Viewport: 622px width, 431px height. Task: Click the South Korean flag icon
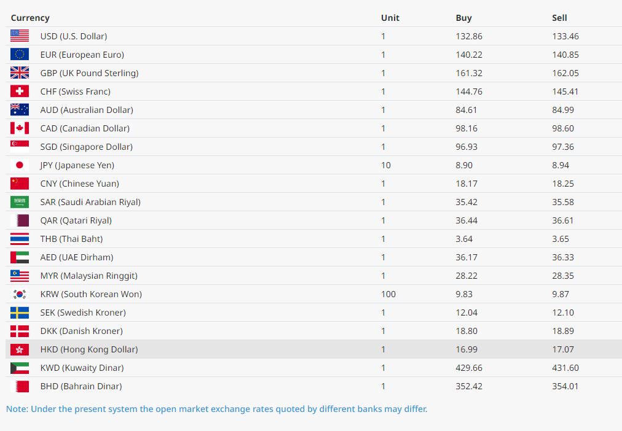(20, 294)
